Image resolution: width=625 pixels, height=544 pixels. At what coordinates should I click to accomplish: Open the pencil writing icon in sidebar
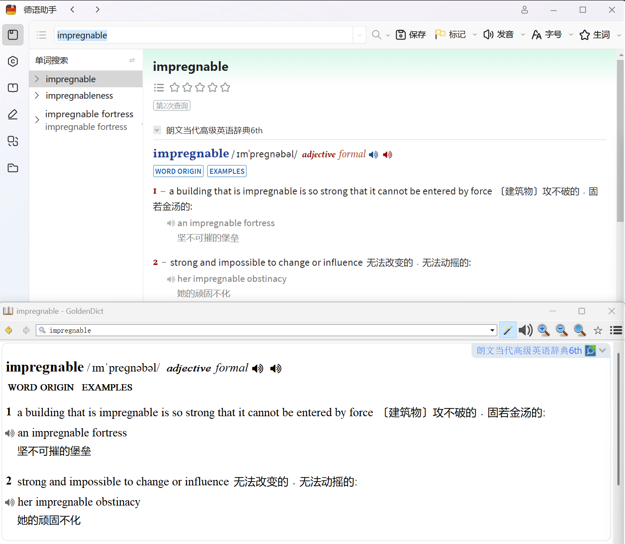click(13, 114)
